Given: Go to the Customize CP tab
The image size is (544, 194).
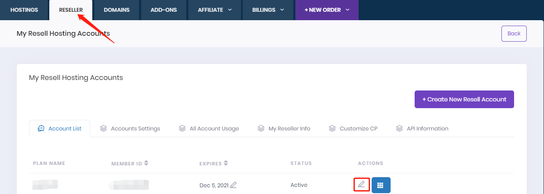Looking at the screenshot, I should click(353, 128).
